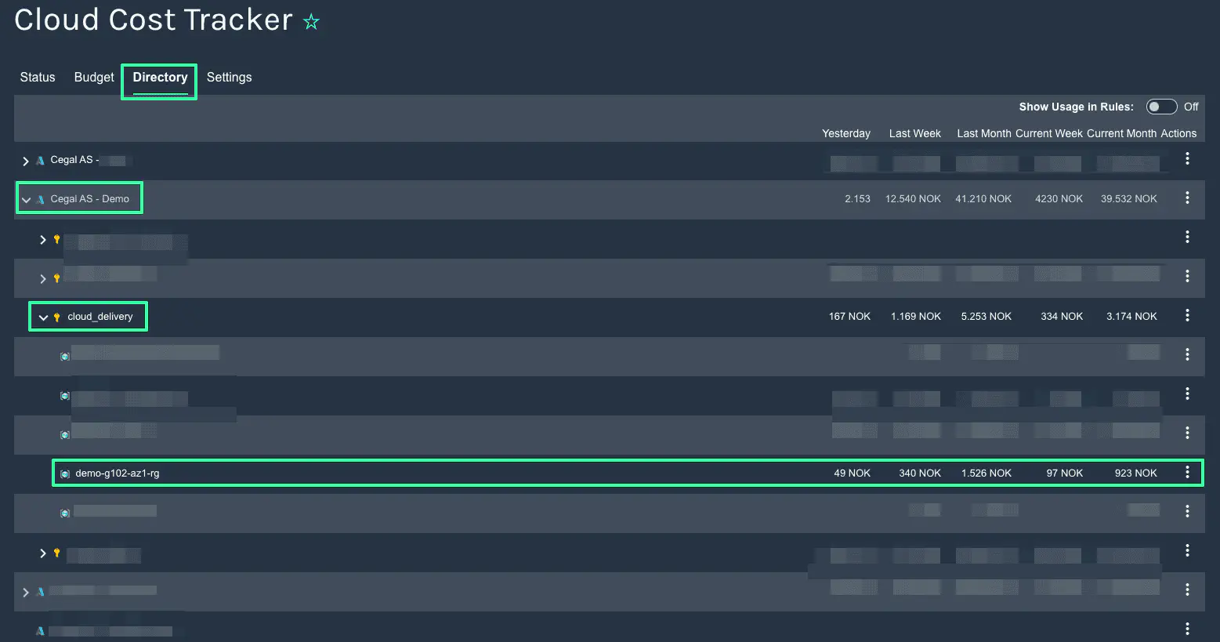This screenshot has width=1220, height=642.
Task: Click the key icon beside cloud_delivery
Action: (56, 317)
